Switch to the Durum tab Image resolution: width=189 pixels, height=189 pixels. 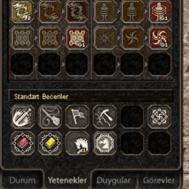coord(22,180)
